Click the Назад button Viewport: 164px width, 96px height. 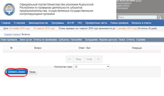32,72
